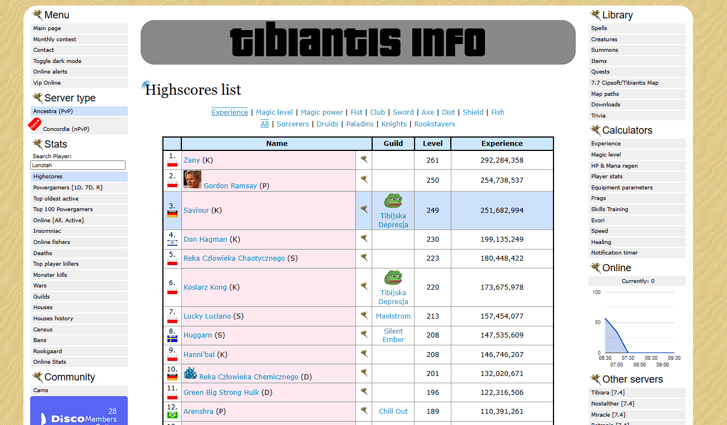
Task: Click the German flag in Saviour's row
Action: click(x=172, y=214)
